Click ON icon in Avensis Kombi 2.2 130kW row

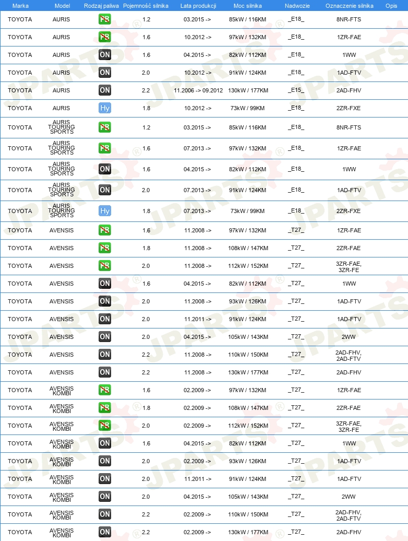click(105, 532)
